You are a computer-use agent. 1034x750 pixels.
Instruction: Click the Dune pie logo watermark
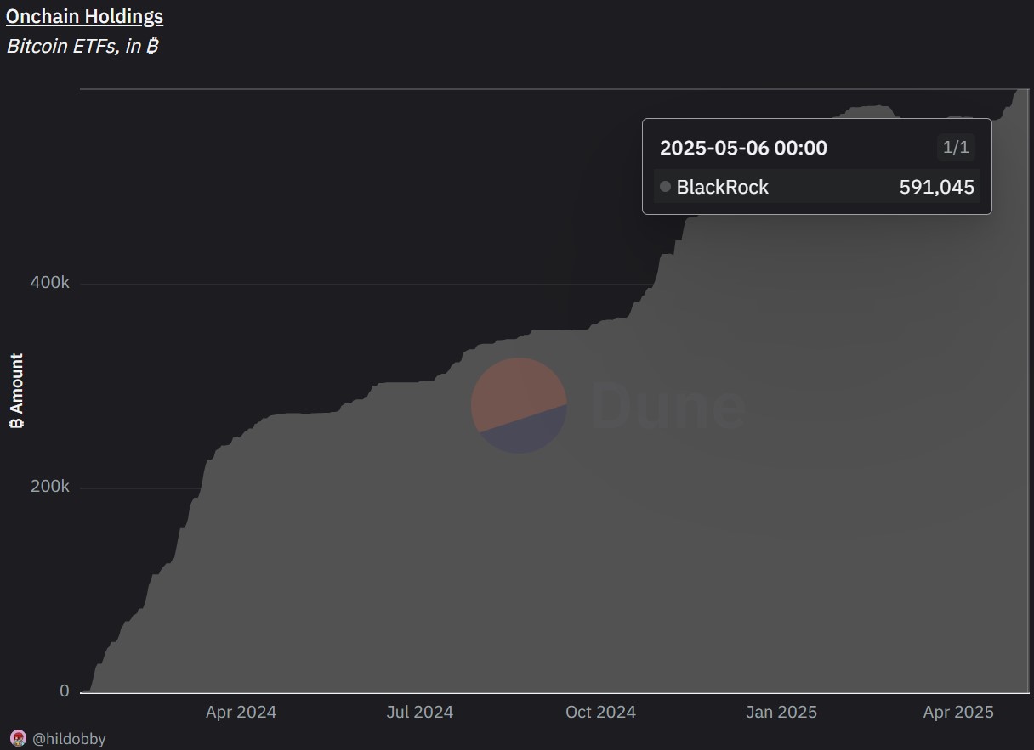click(519, 405)
